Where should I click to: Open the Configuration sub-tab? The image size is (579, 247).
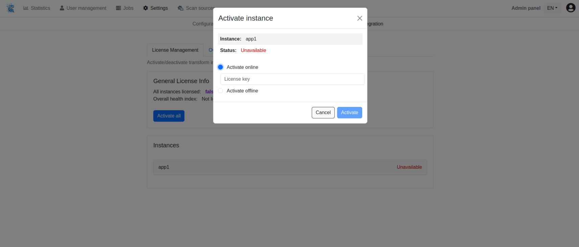pyautogui.click(x=203, y=24)
